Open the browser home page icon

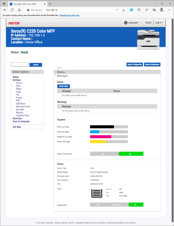click(19, 10)
